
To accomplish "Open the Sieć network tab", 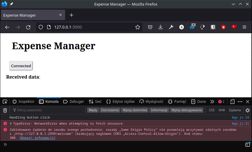I will pyautogui.click(x=95, y=102).
